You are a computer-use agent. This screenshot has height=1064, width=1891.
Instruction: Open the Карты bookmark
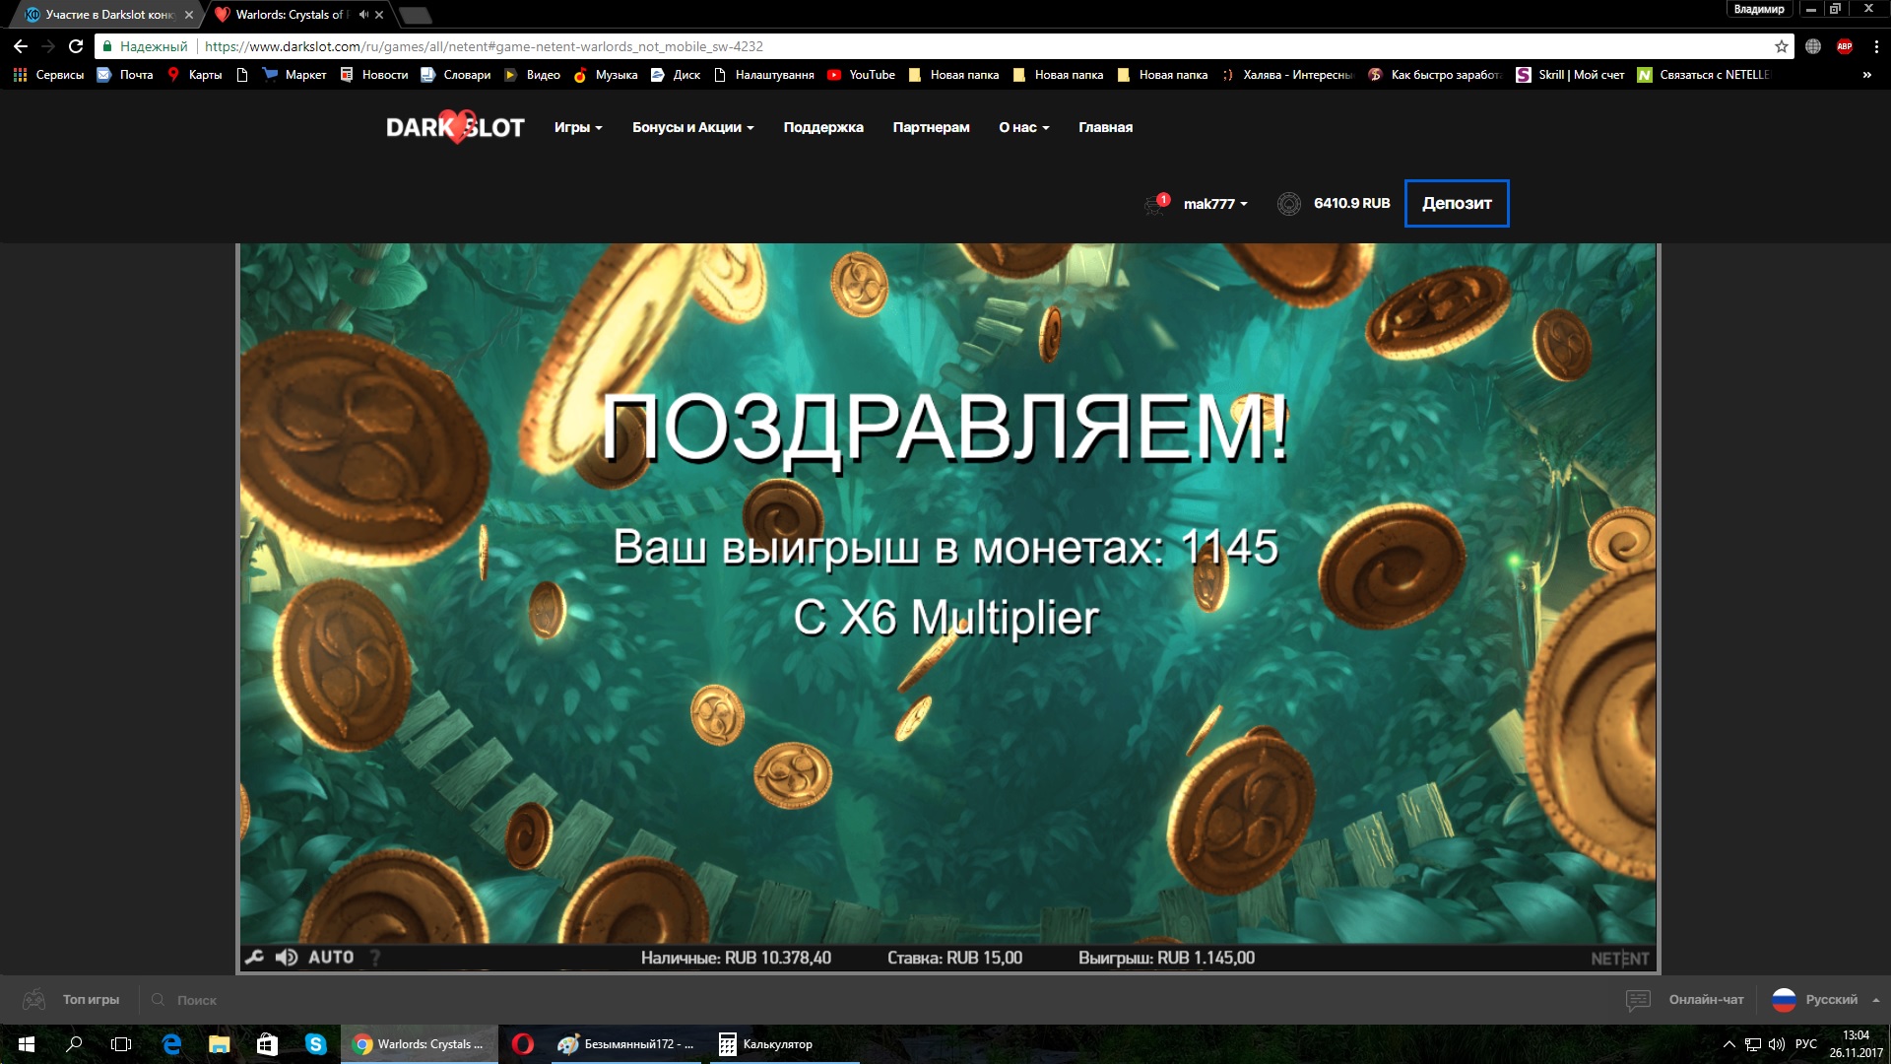coord(195,75)
